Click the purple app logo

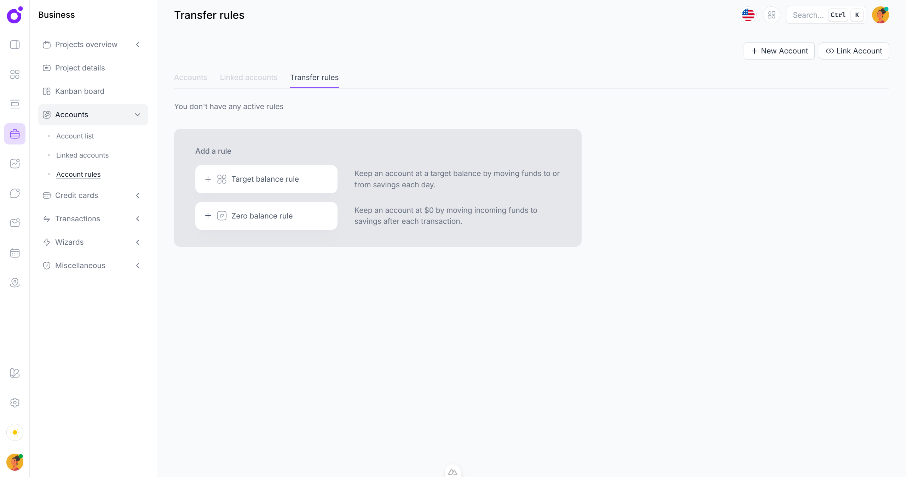tap(15, 15)
